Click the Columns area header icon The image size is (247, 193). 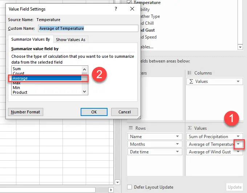[x=190, y=73]
